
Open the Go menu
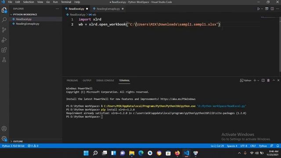click(x=48, y=2)
